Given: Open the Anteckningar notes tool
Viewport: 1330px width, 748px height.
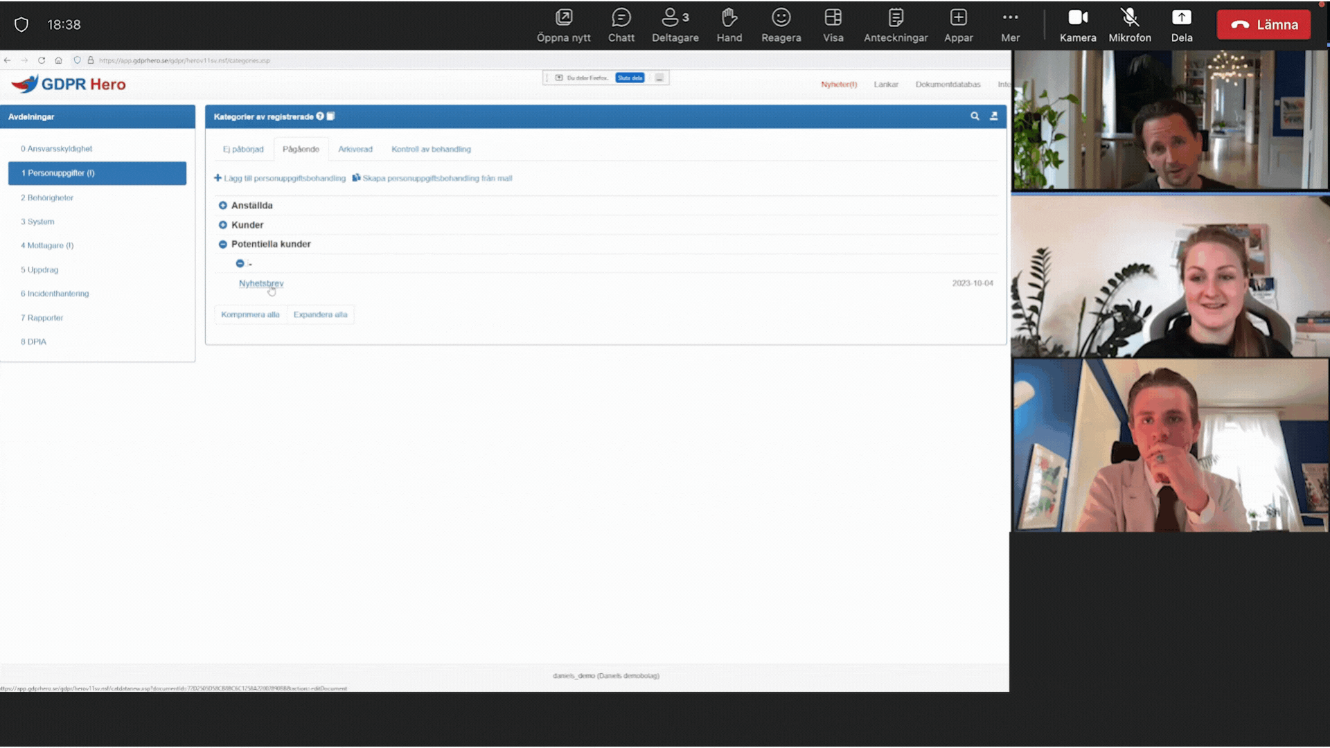Looking at the screenshot, I should pyautogui.click(x=895, y=25).
